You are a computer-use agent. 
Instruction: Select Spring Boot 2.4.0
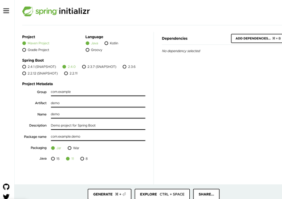[69, 67]
